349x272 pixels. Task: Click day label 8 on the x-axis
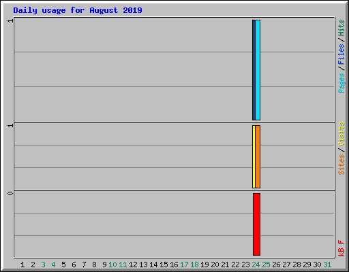point(94,265)
